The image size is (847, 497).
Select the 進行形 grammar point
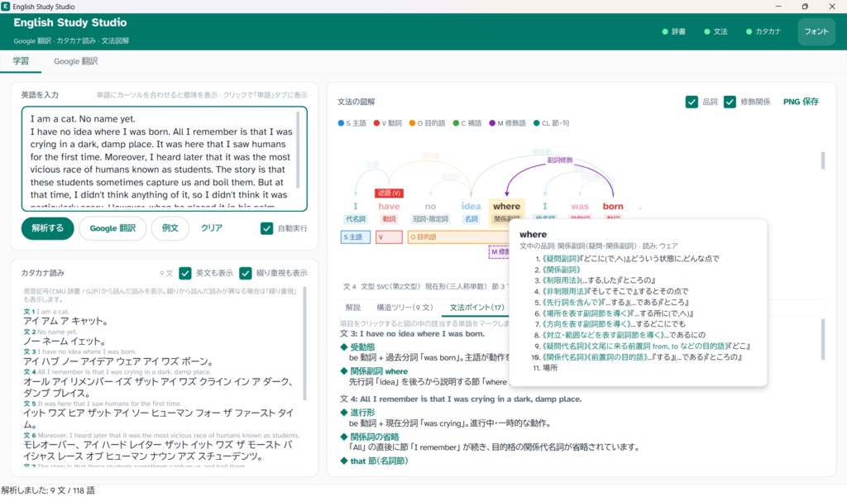pyautogui.click(x=357, y=413)
